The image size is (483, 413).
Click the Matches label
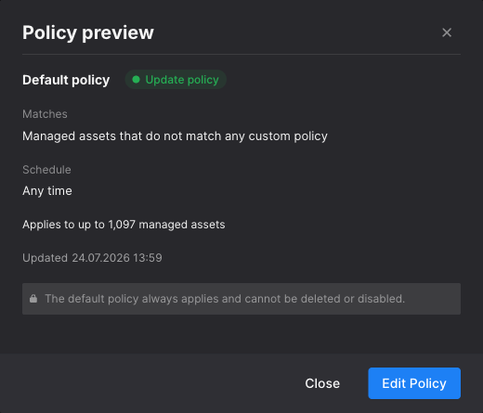(45, 114)
